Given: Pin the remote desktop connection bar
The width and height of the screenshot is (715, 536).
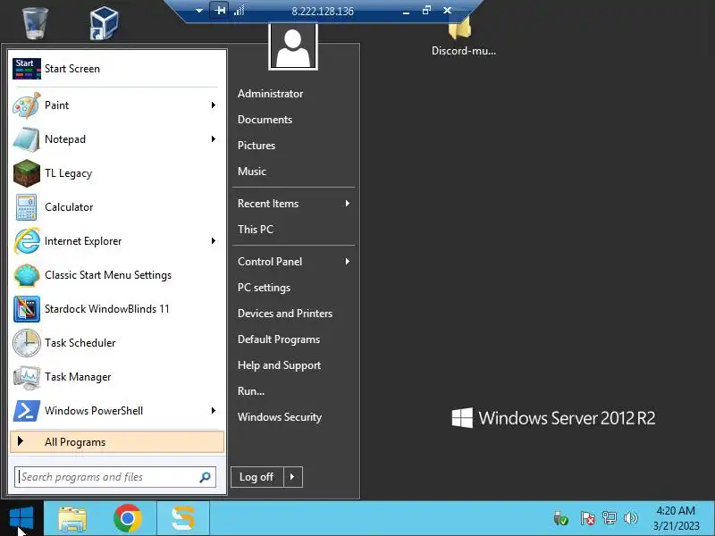Looking at the screenshot, I should tap(220, 10).
